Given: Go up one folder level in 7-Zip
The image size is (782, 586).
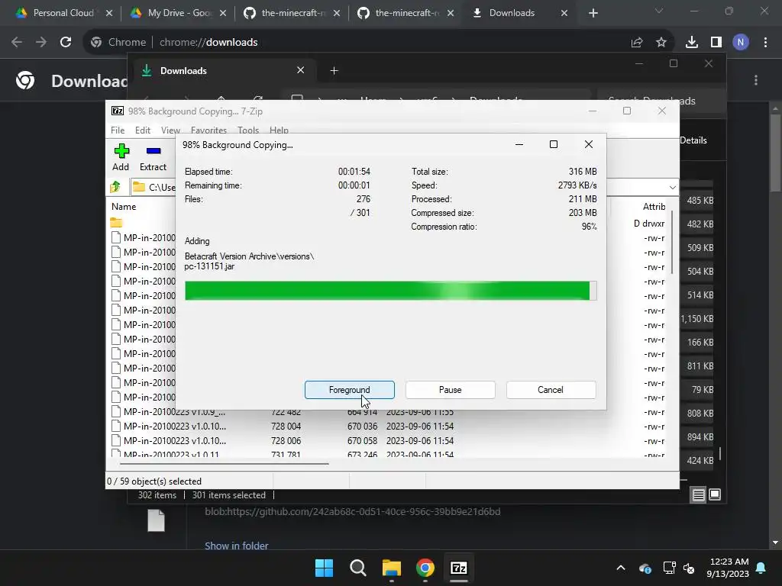Looking at the screenshot, I should pyautogui.click(x=116, y=187).
